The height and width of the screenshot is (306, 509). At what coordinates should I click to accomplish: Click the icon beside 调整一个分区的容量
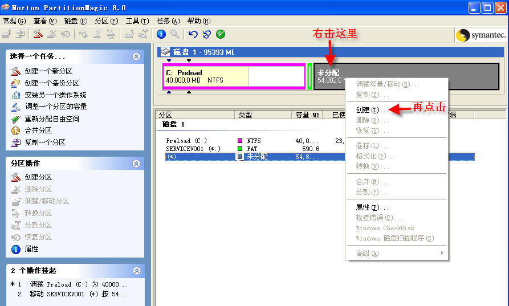click(15, 107)
